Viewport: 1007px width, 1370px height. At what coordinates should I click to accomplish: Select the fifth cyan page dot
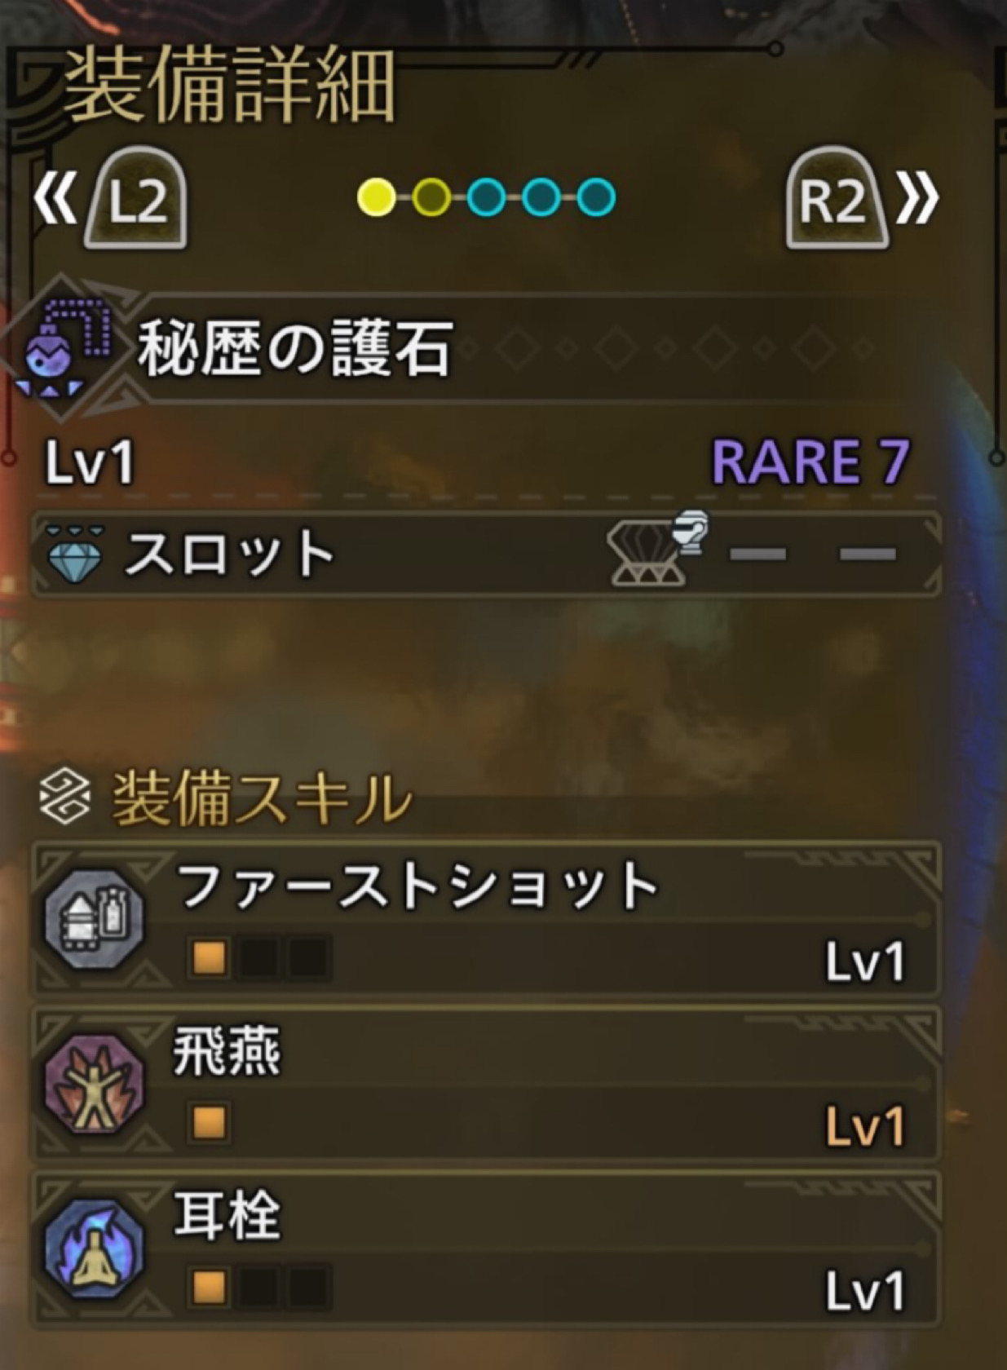click(x=597, y=197)
